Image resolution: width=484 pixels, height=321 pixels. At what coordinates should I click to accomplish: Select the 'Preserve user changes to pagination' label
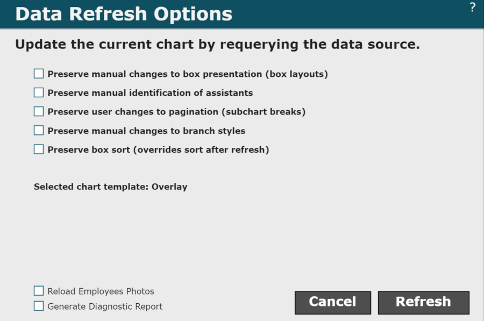176,112
